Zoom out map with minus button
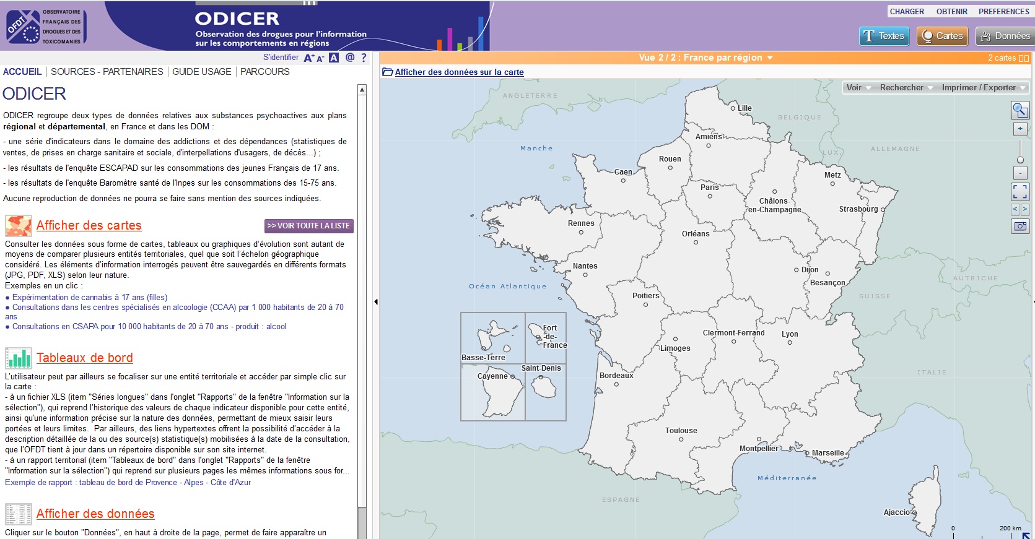The image size is (1035, 539). click(1020, 173)
